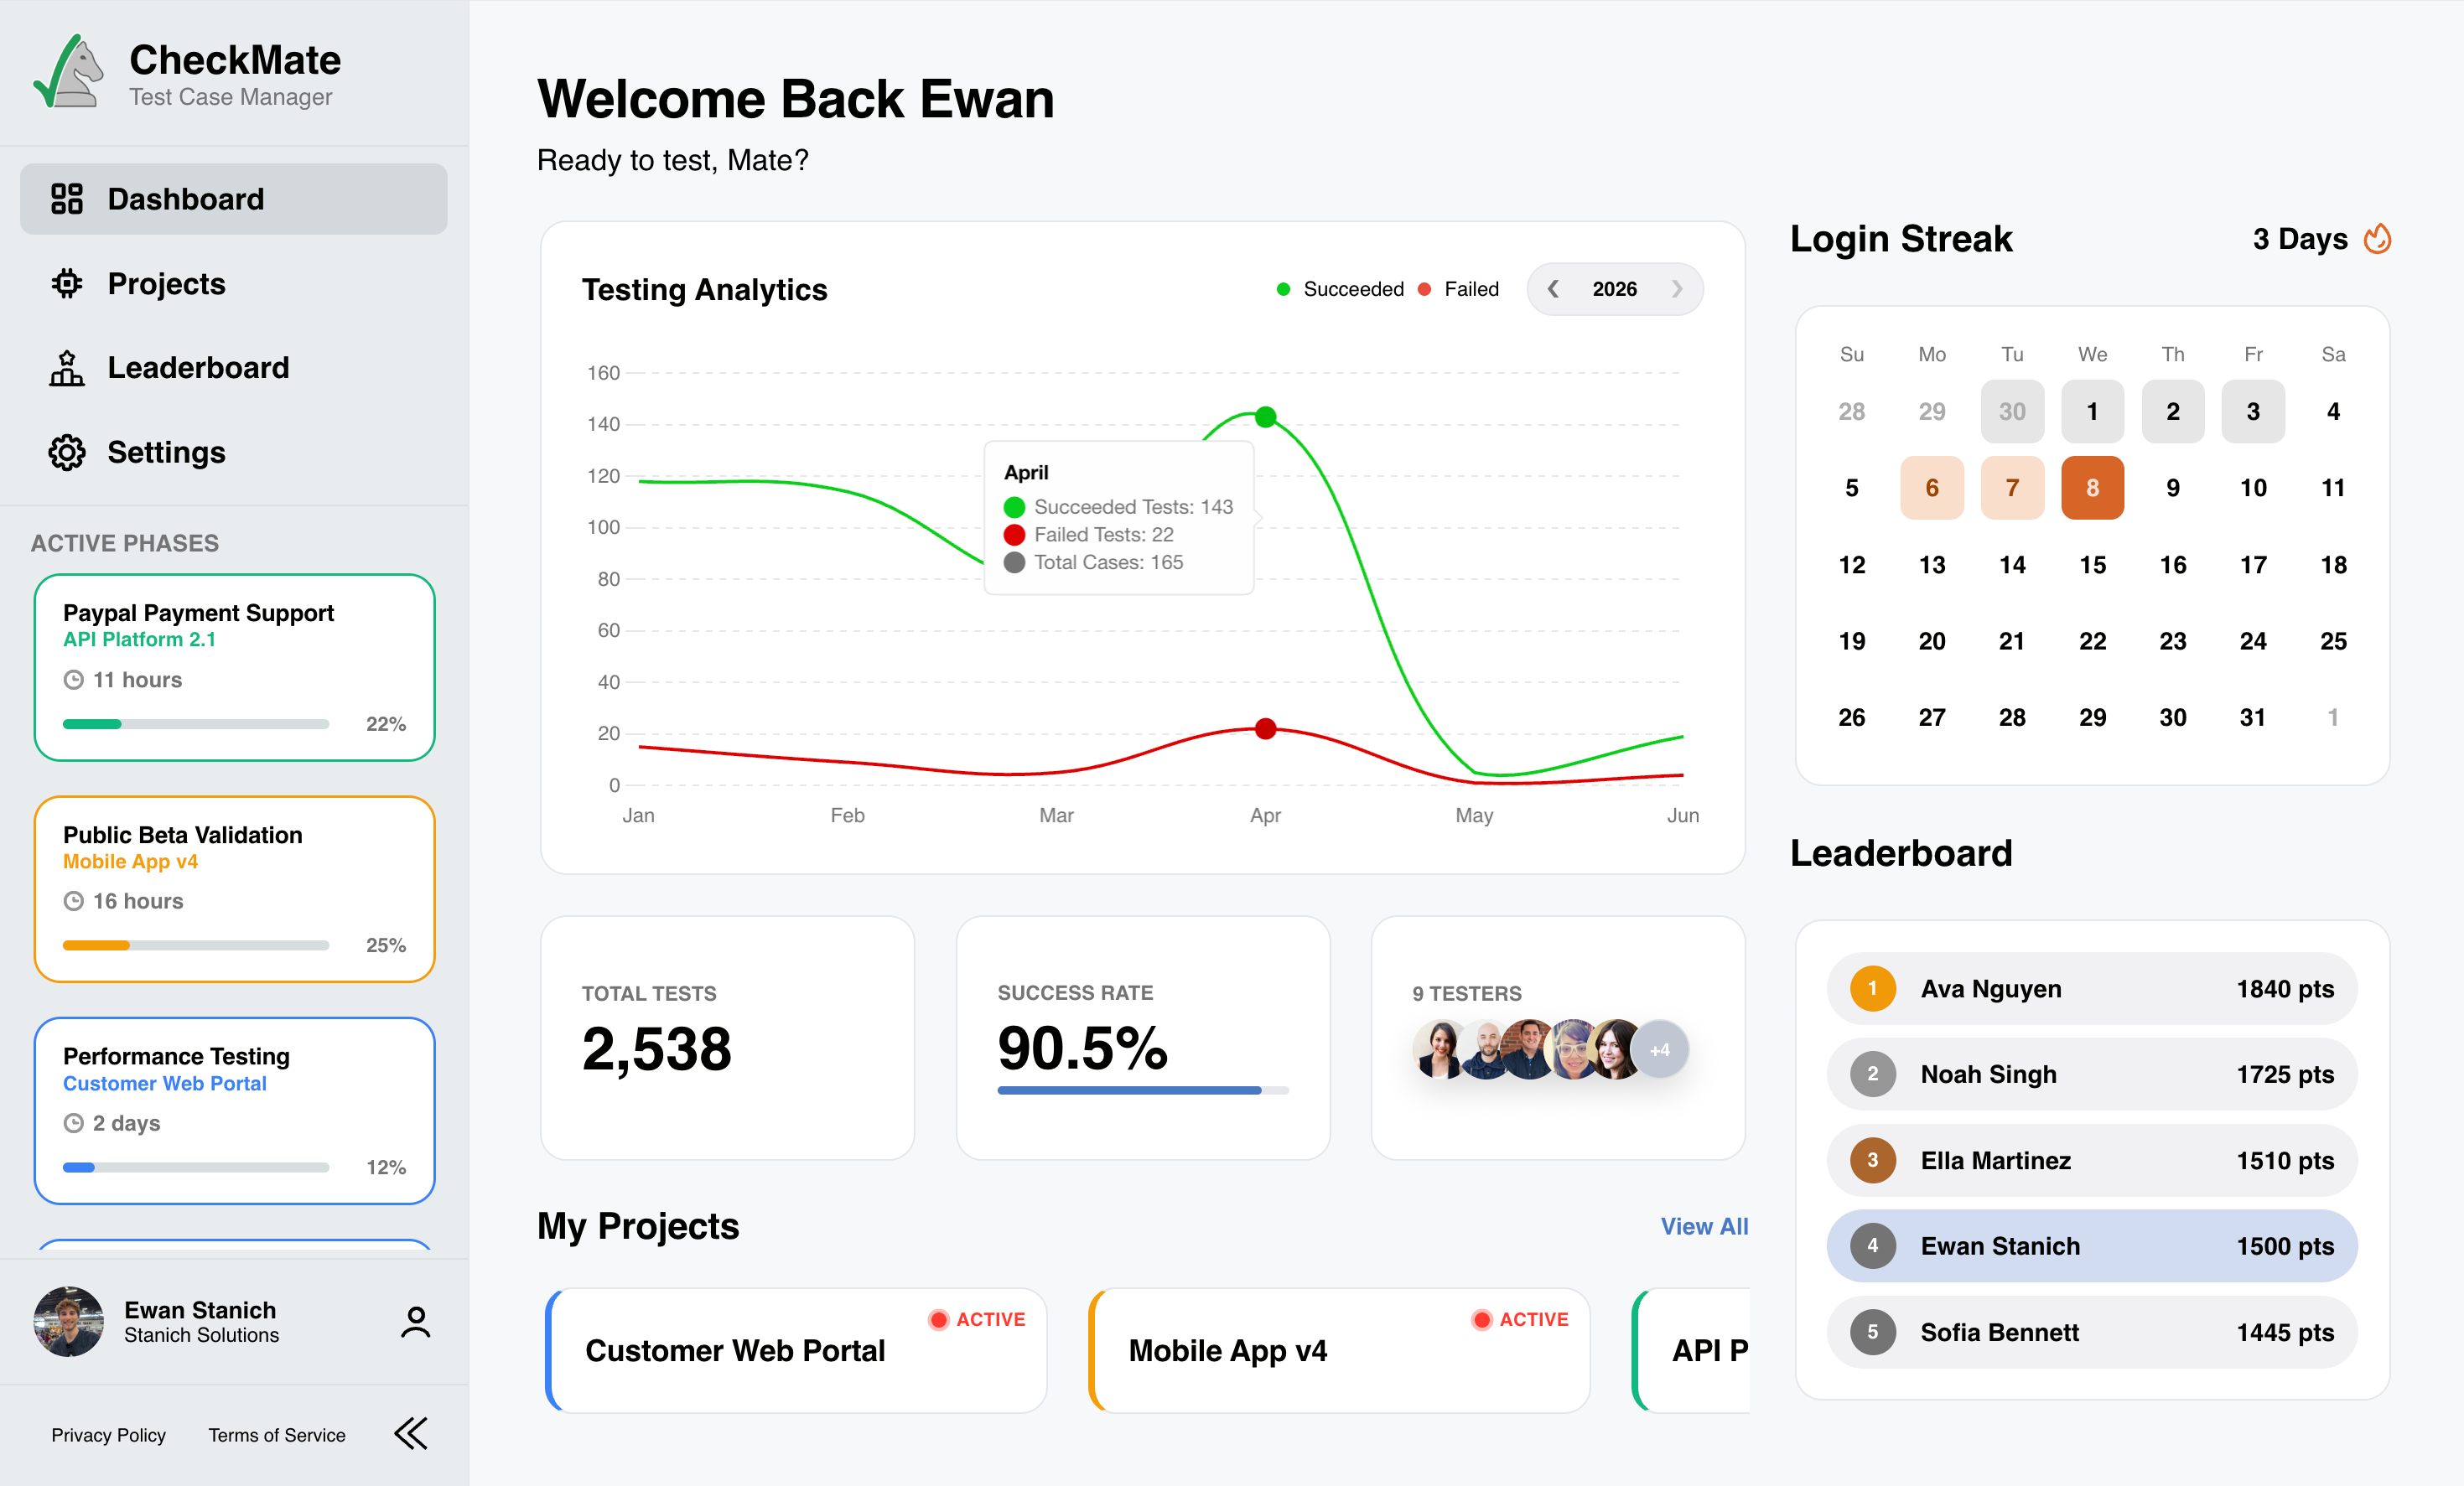Click the Dashboard grid icon
This screenshot has width=2464, height=1486.
click(x=67, y=199)
